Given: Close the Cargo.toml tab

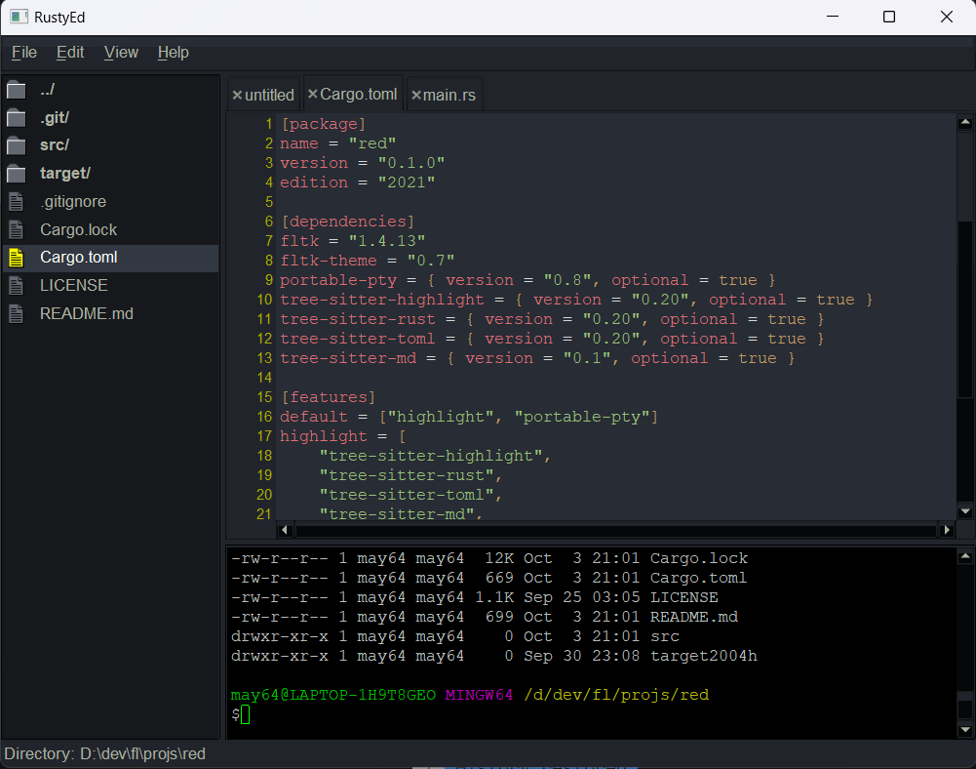Looking at the screenshot, I should click(x=313, y=95).
